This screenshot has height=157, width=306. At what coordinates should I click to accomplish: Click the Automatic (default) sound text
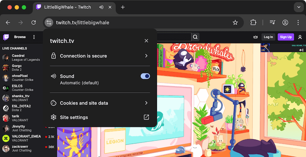click(x=79, y=83)
